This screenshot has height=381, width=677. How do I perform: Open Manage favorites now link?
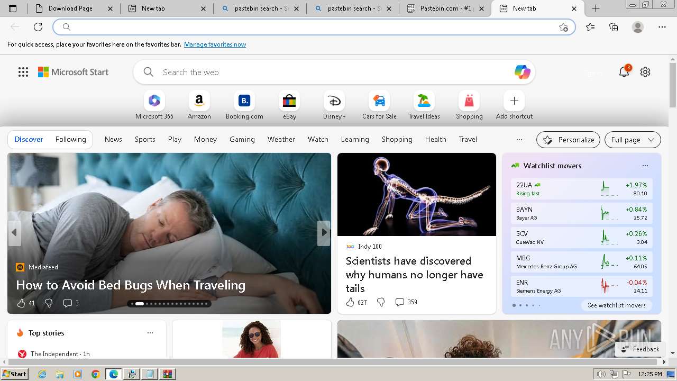tap(215, 44)
